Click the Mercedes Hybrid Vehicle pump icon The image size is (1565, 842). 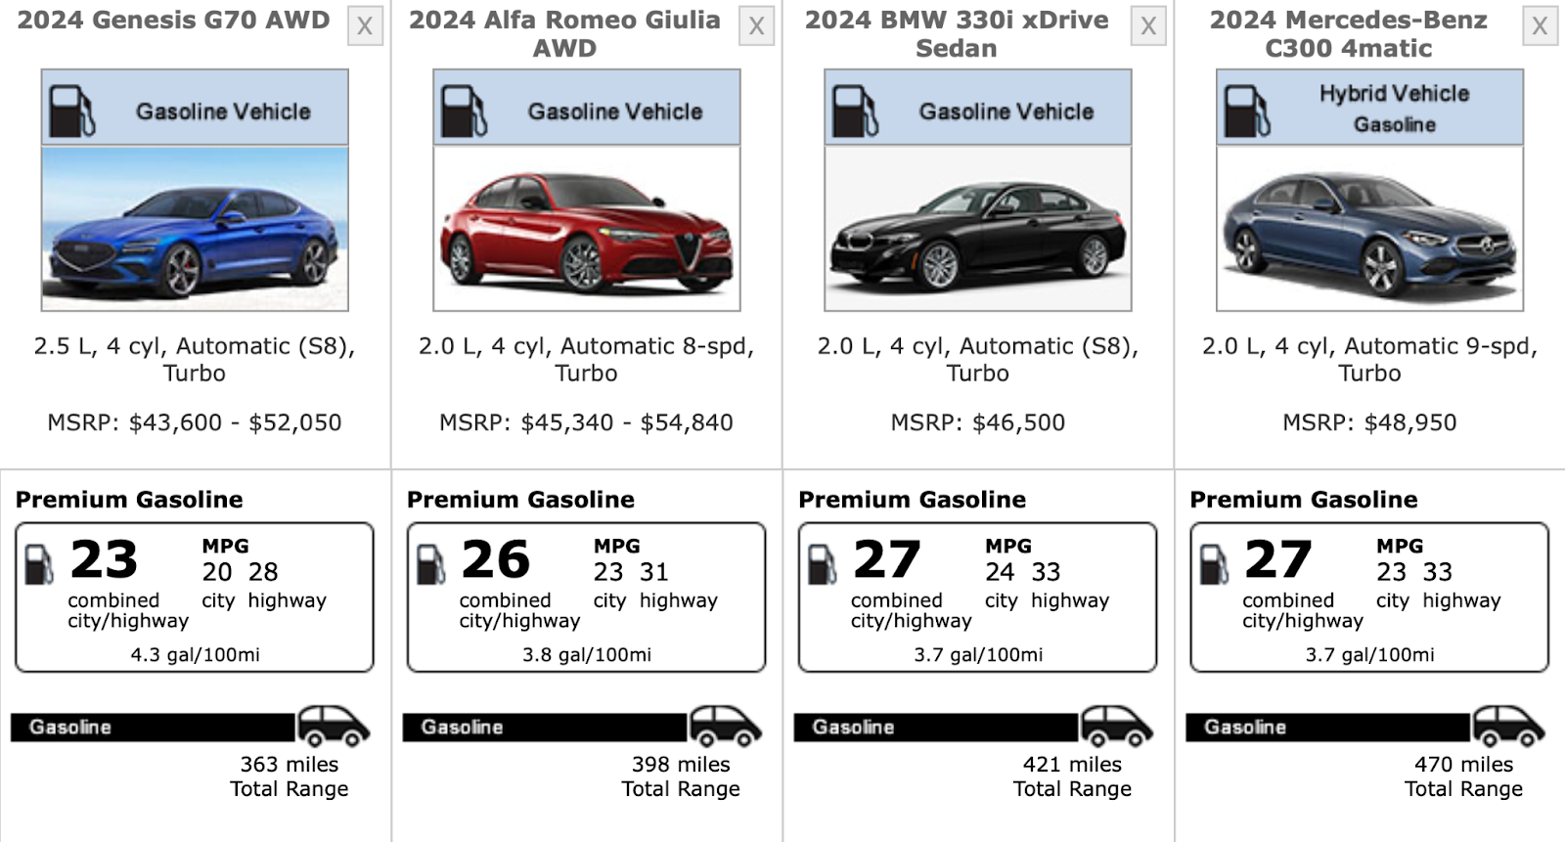coord(1247,111)
